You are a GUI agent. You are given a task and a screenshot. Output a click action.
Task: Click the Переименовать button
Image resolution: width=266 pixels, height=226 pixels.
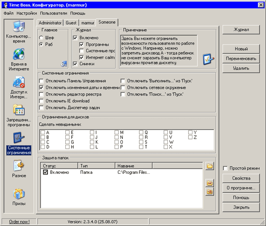point(241,58)
